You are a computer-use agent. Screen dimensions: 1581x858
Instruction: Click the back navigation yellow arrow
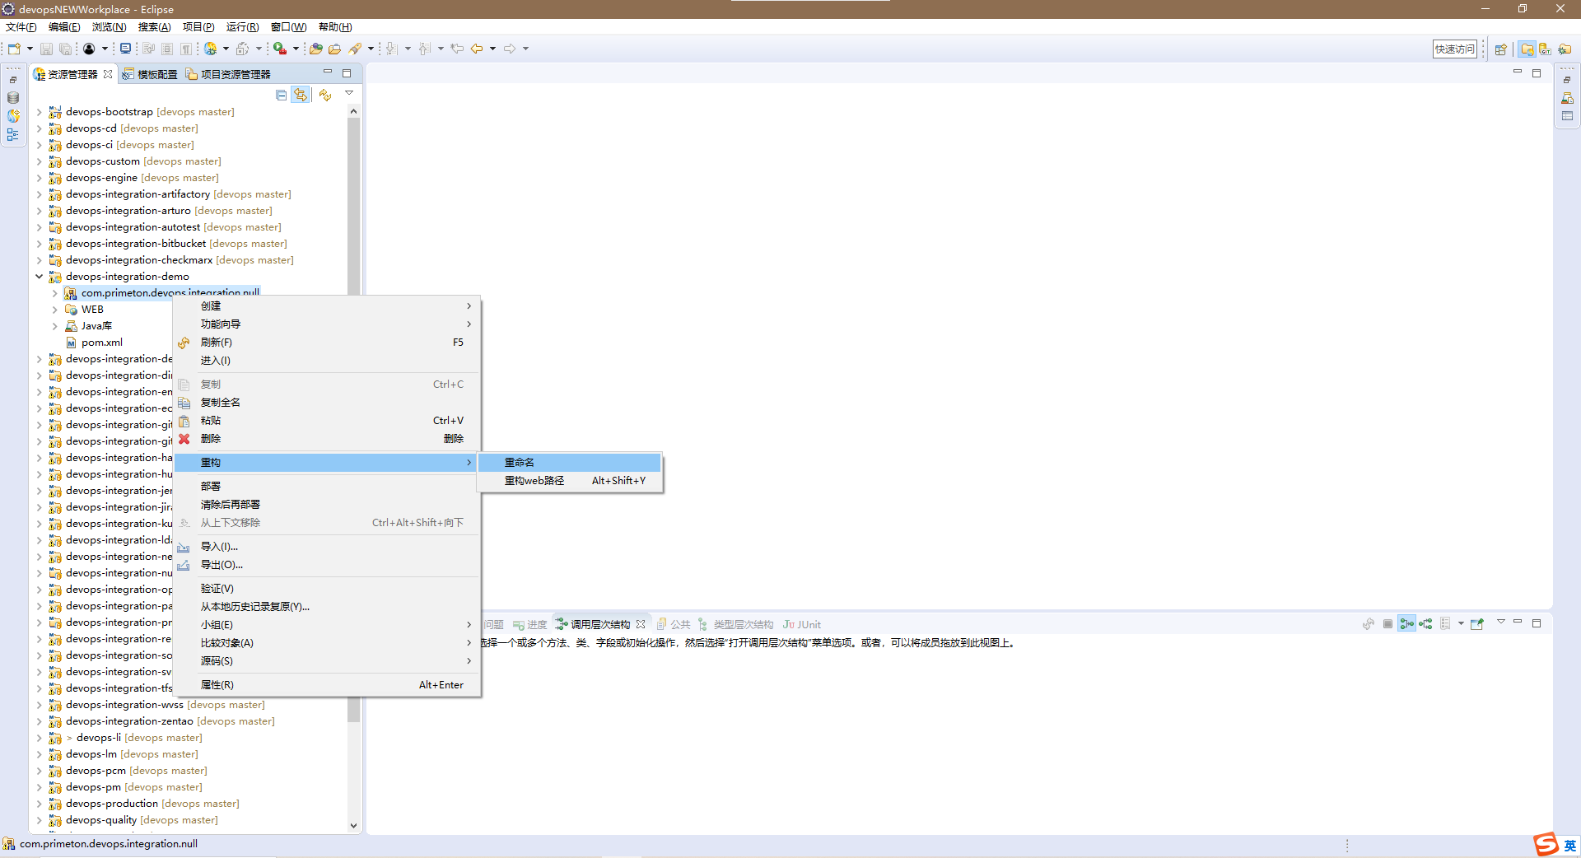[x=477, y=49]
